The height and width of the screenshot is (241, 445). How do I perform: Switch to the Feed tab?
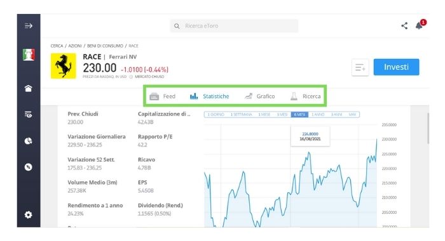[x=162, y=96]
